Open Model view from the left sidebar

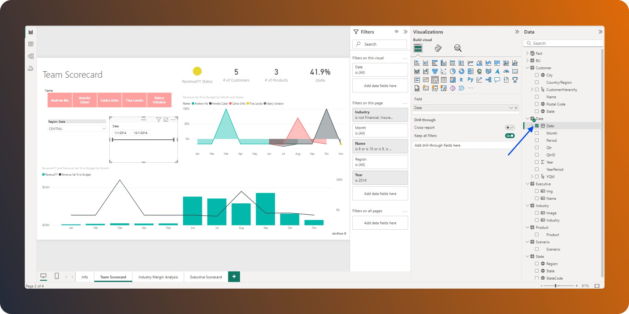[31, 56]
